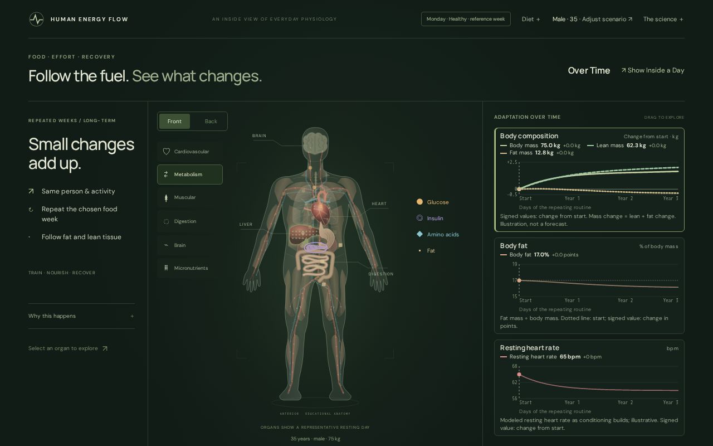Click the Fat small square legend marker
This screenshot has width=713, height=446.
coord(419,251)
